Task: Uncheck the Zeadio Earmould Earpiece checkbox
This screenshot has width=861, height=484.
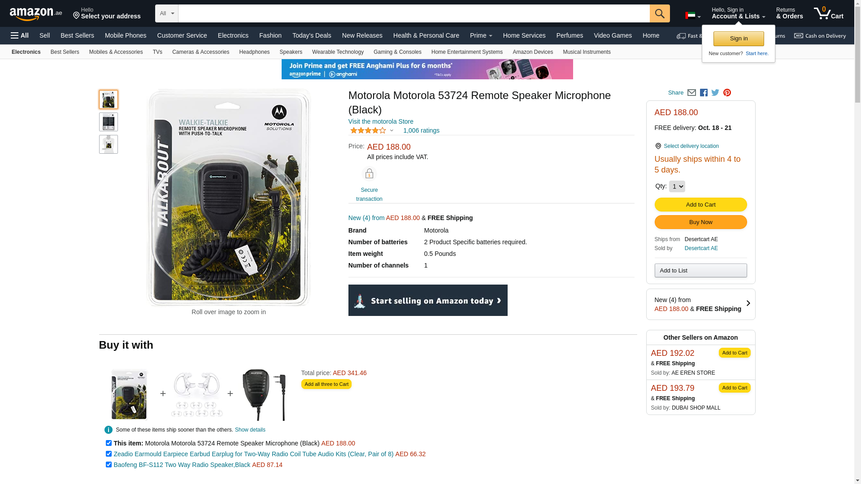Action: [x=109, y=454]
